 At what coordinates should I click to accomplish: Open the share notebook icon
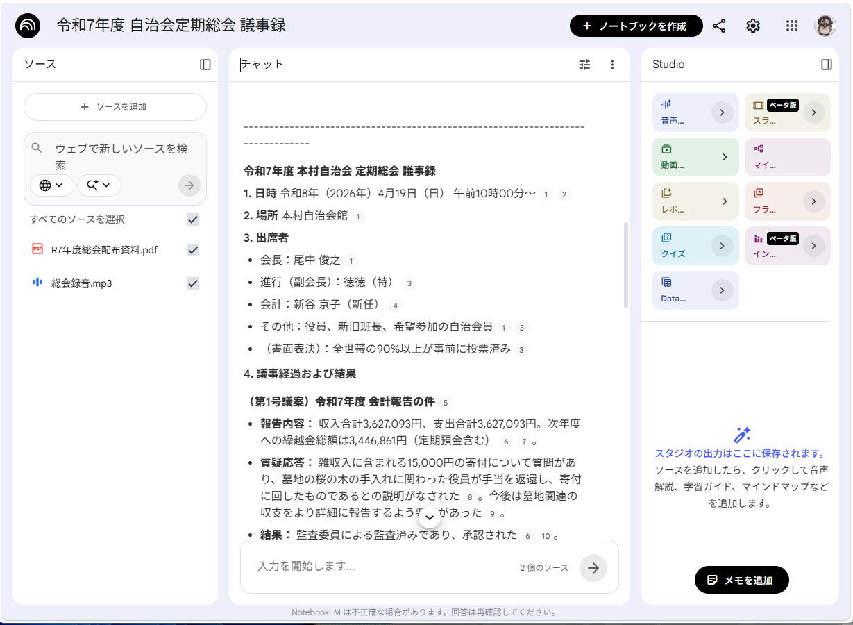(719, 26)
